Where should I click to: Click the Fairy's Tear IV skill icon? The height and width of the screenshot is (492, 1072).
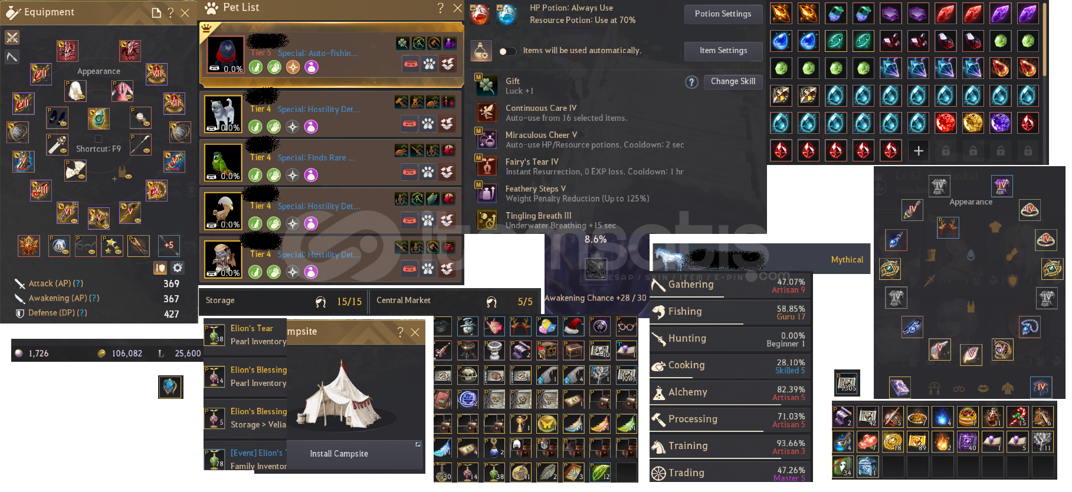(487, 166)
